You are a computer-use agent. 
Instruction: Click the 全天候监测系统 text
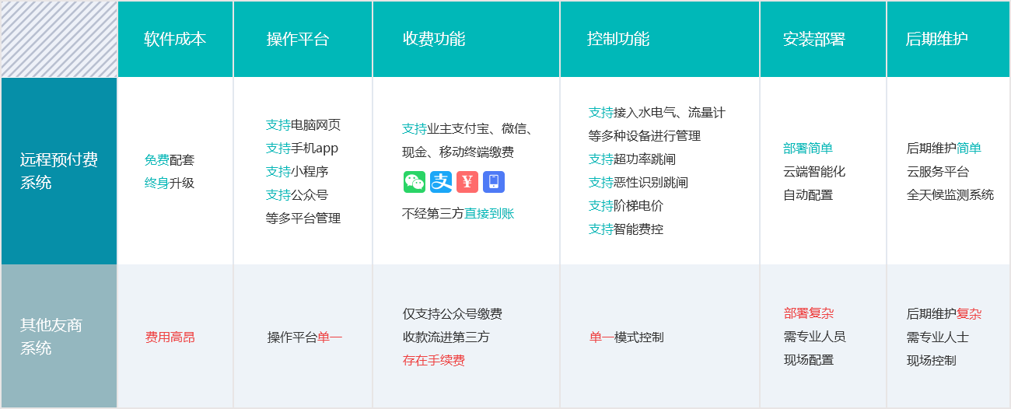pyautogui.click(x=950, y=195)
